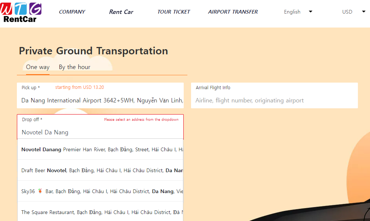Click the currency dropdown arrow icon
Image resolution: width=370 pixels, height=221 pixels.
pyautogui.click(x=364, y=12)
